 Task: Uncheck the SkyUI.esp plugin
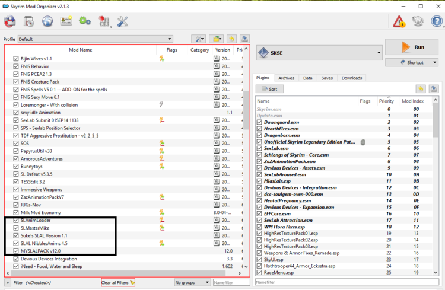259,259
